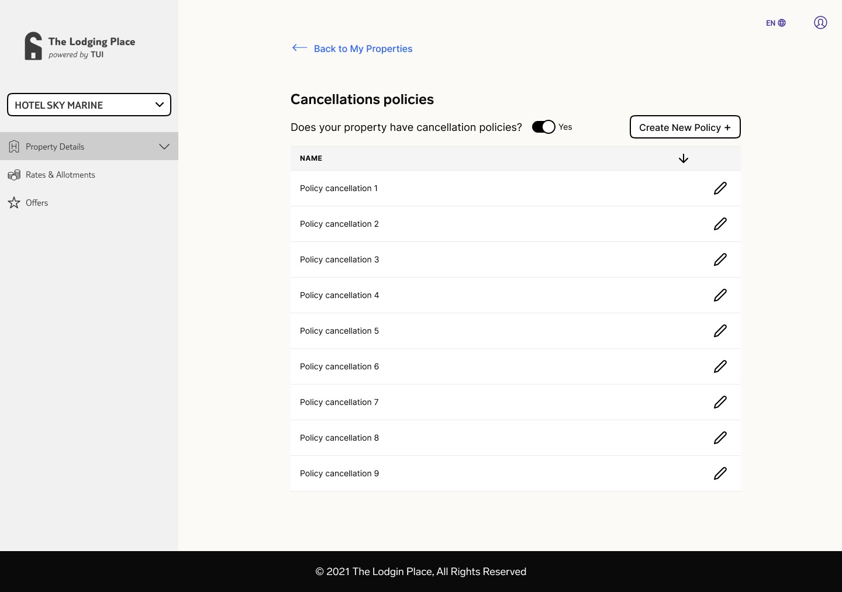Edit Policy cancellation 3 with pencil icon

point(720,259)
